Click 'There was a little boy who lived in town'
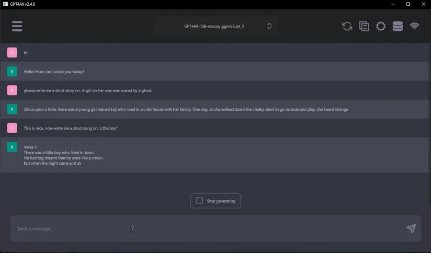This screenshot has width=431, height=253. click(58, 152)
